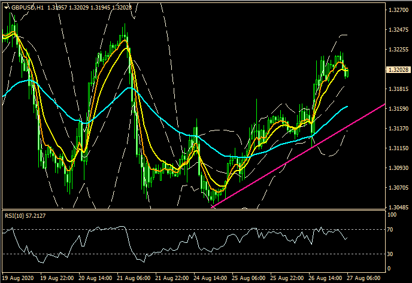Click the 1.32255 price axis label

click(396, 50)
